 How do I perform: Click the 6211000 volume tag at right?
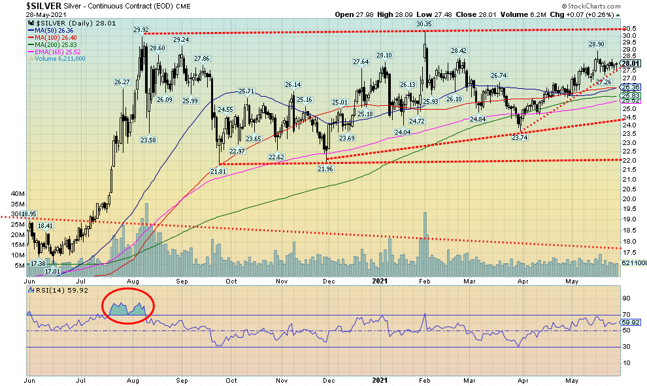633,263
